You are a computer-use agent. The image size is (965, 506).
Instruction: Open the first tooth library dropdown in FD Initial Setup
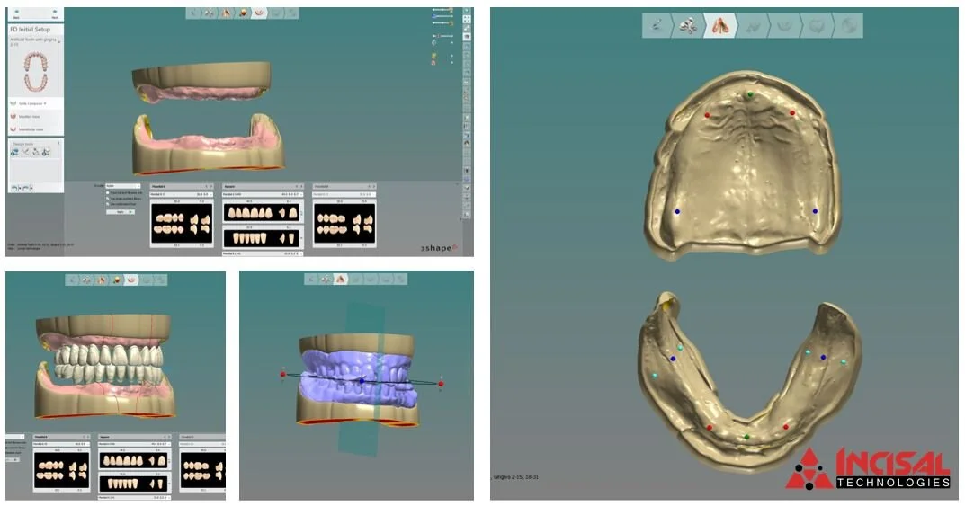coord(182,194)
